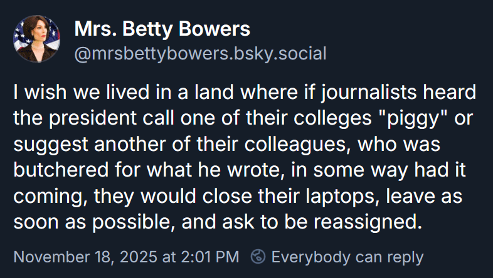The width and height of the screenshot is (493, 278).
Task: Click the Mrs. Betty Bowers display name
Action: point(162,28)
